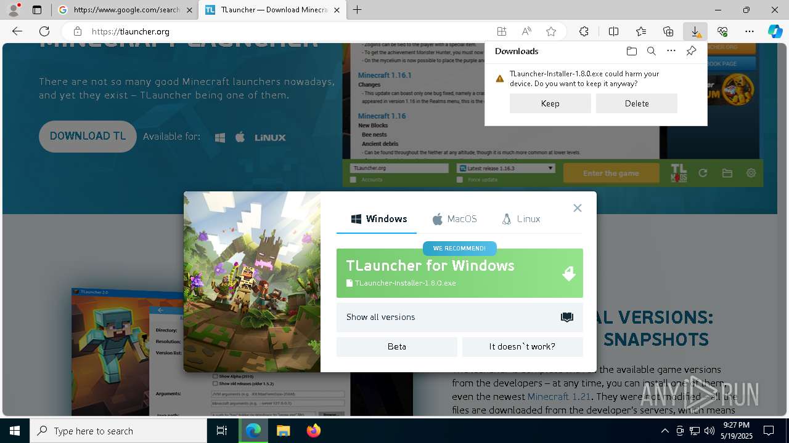Viewport: 789px width, 443px height.
Task: Click the Minecraft adventure artwork in popup
Action: pyautogui.click(x=252, y=282)
